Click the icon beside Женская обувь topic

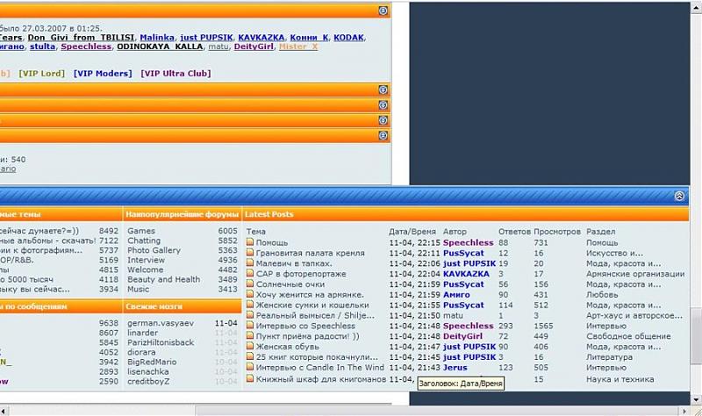[x=250, y=348]
